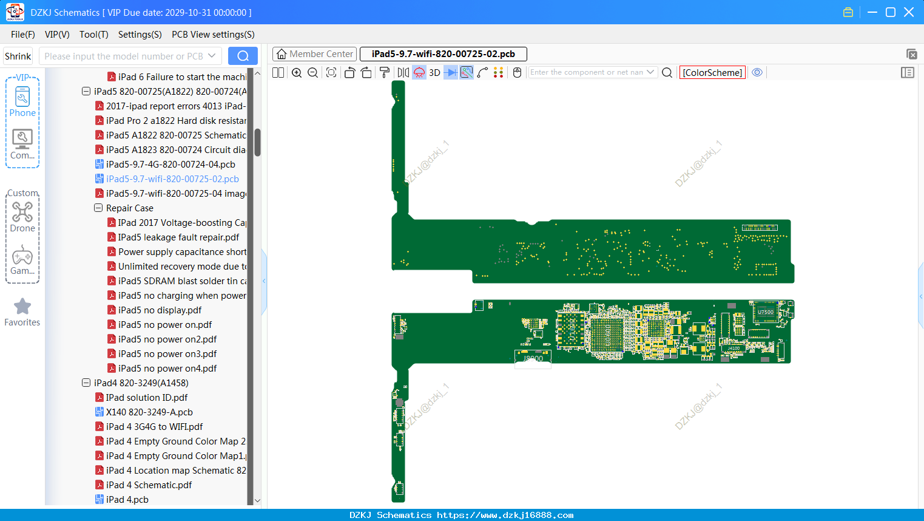Toggle the diode component icon
924x521 pixels.
[451, 72]
